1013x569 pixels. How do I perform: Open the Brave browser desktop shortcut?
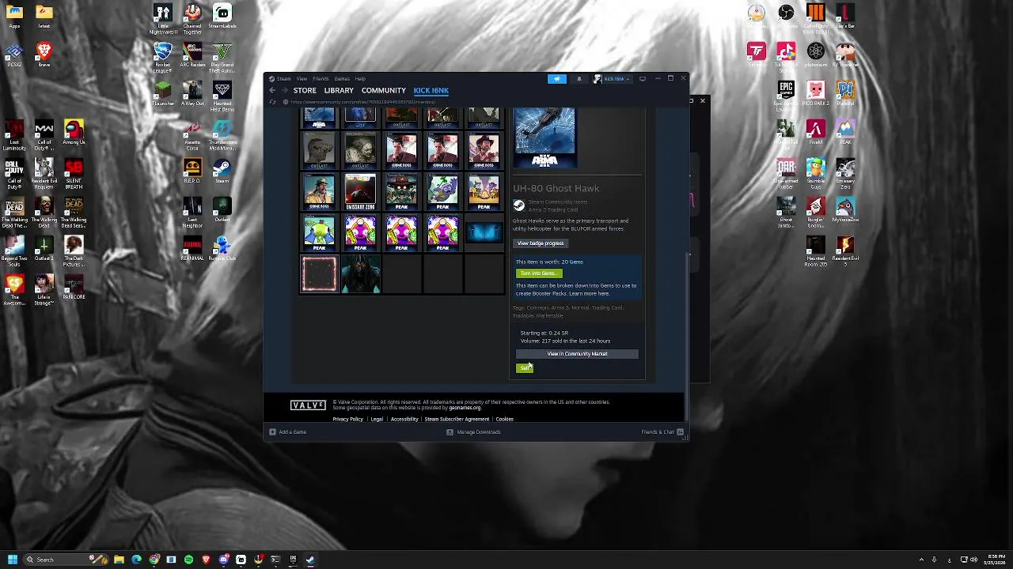pyautogui.click(x=44, y=55)
